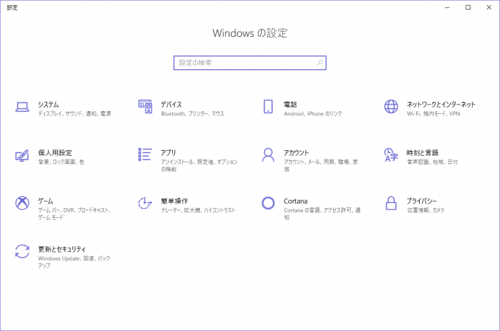This screenshot has height=331, width=500.
Task: Click the 時刻と言語 category title
Action: coord(422,153)
